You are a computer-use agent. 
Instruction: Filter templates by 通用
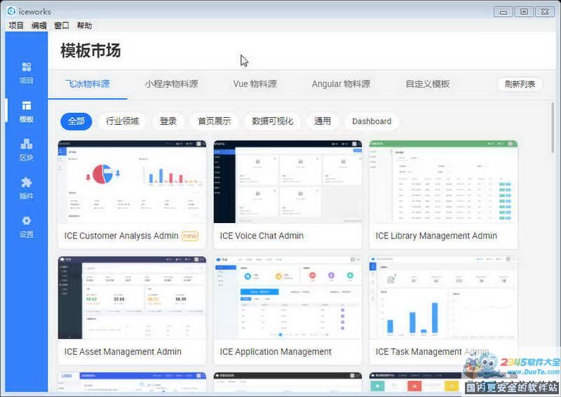point(323,121)
